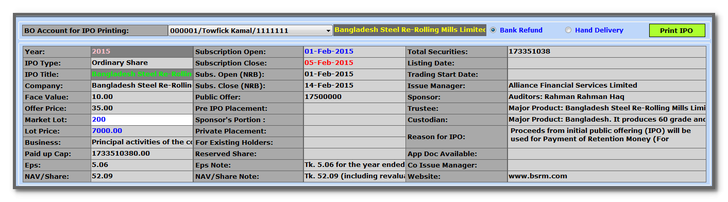This screenshot has width=728, height=202.
Task: Click the empty For Existing Holders field
Action: pyautogui.click(x=354, y=142)
